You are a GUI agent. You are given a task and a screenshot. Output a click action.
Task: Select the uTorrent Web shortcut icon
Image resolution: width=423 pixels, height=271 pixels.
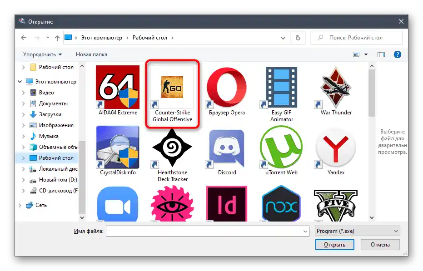click(x=281, y=147)
